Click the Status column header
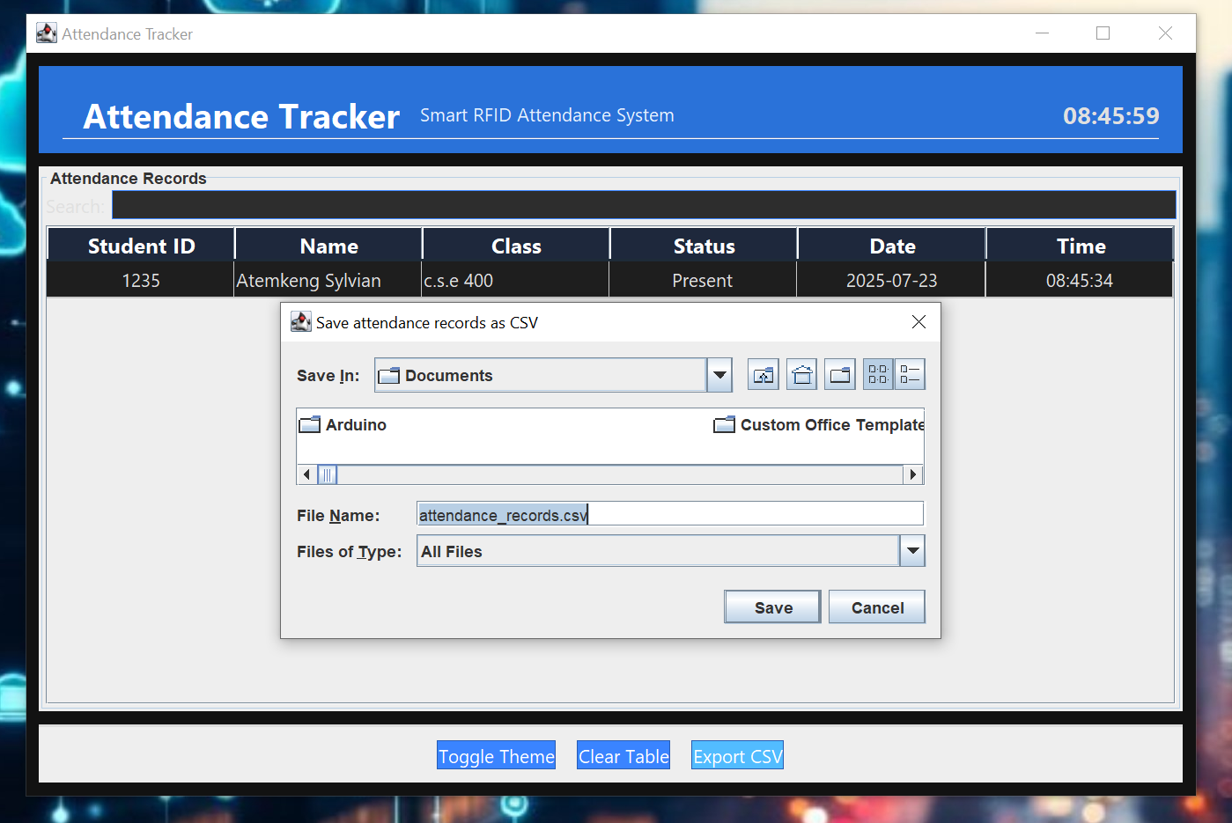The image size is (1232, 823). [x=704, y=246]
